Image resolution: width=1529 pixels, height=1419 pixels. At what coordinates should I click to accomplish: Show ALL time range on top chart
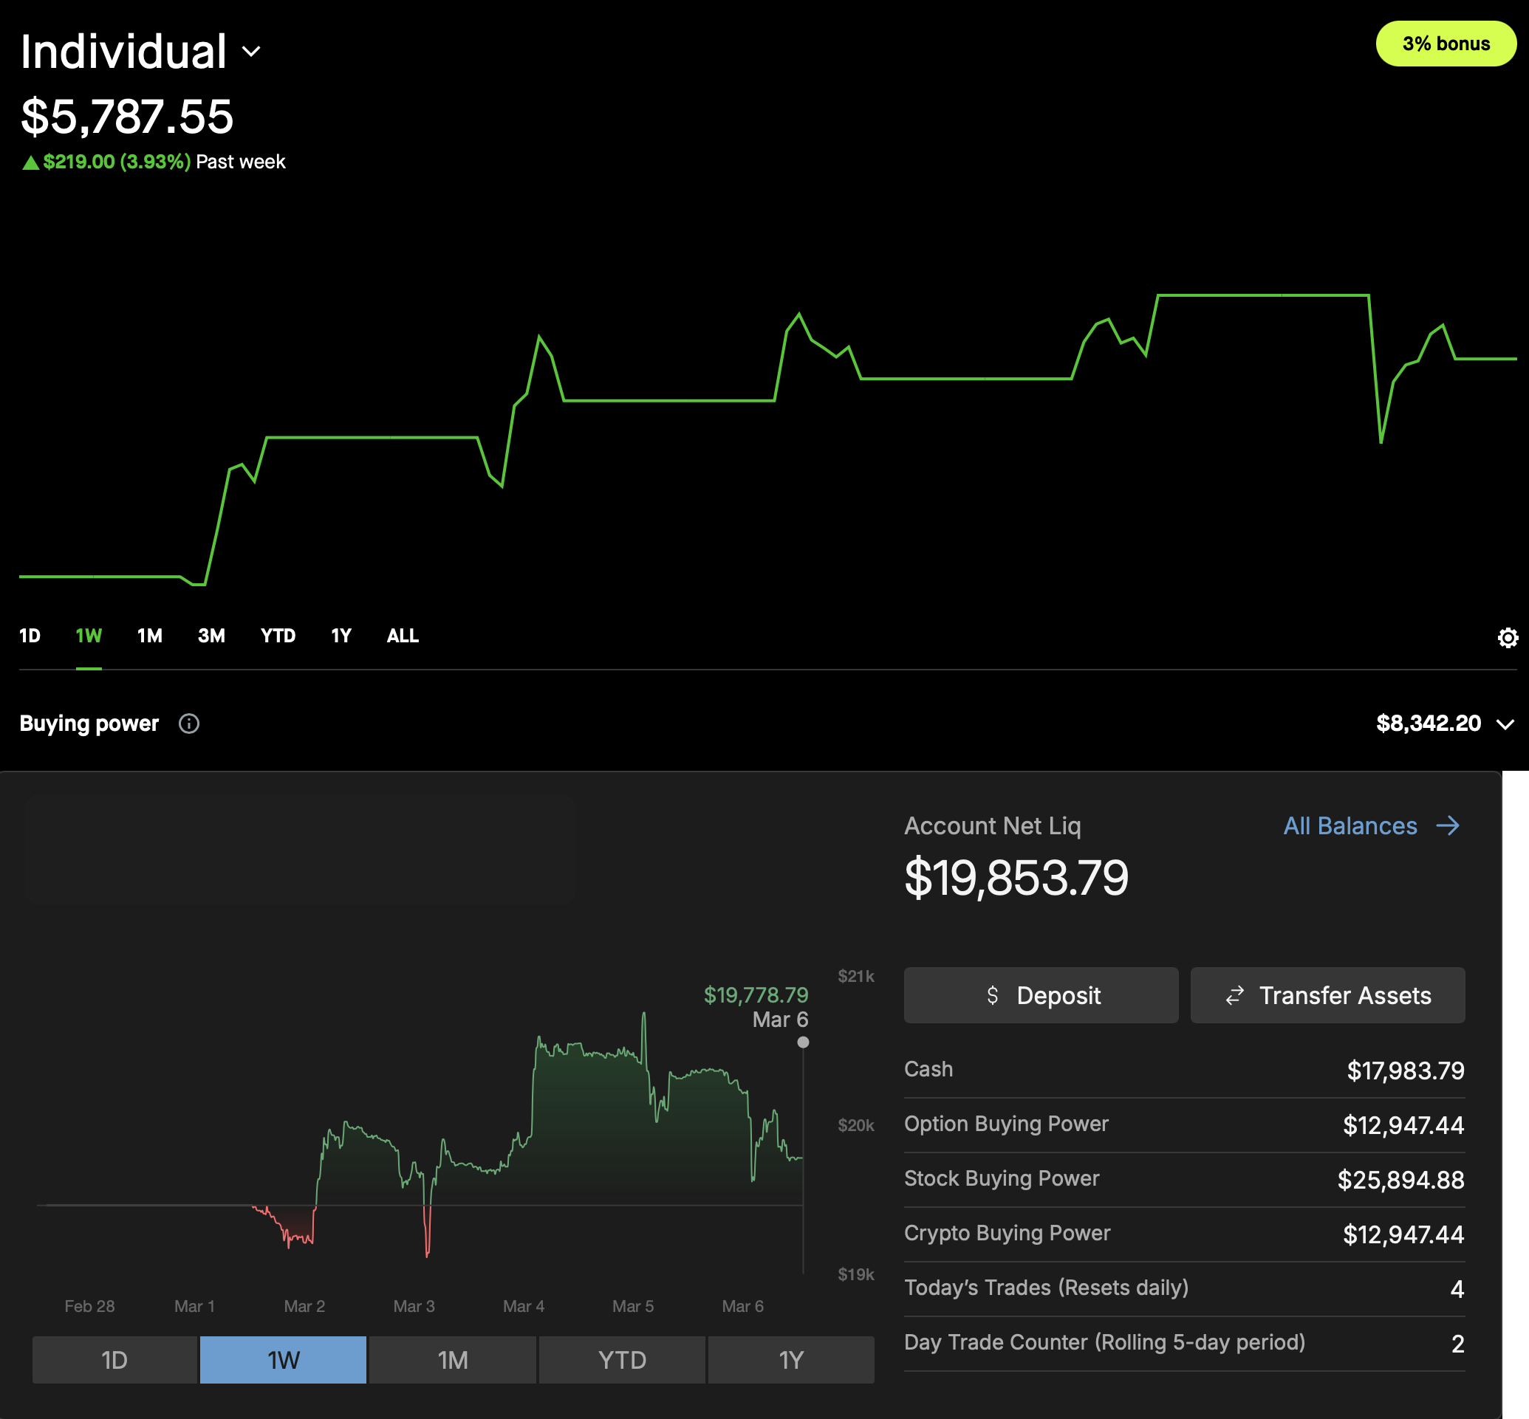403,636
